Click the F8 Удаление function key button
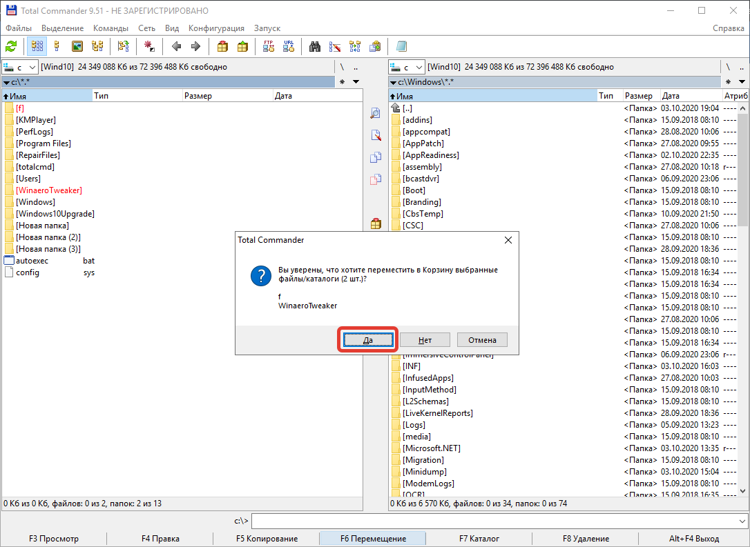This screenshot has width=750, height=547. [586, 539]
